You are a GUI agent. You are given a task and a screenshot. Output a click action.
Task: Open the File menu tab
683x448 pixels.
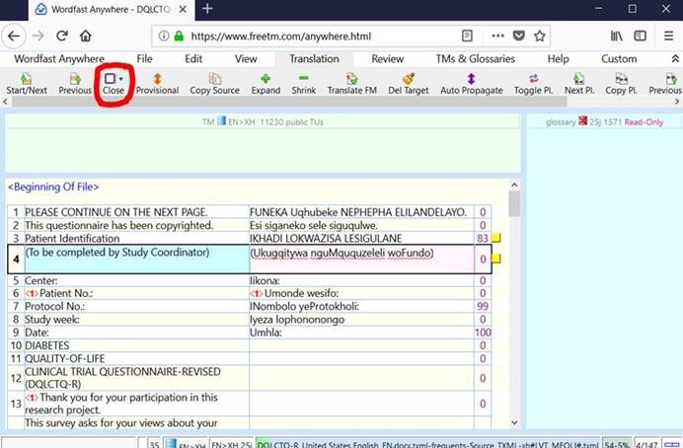click(145, 59)
